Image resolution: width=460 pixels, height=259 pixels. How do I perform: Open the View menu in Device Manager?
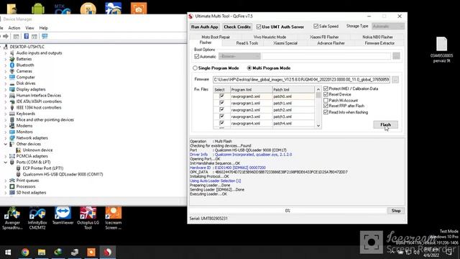(29, 28)
